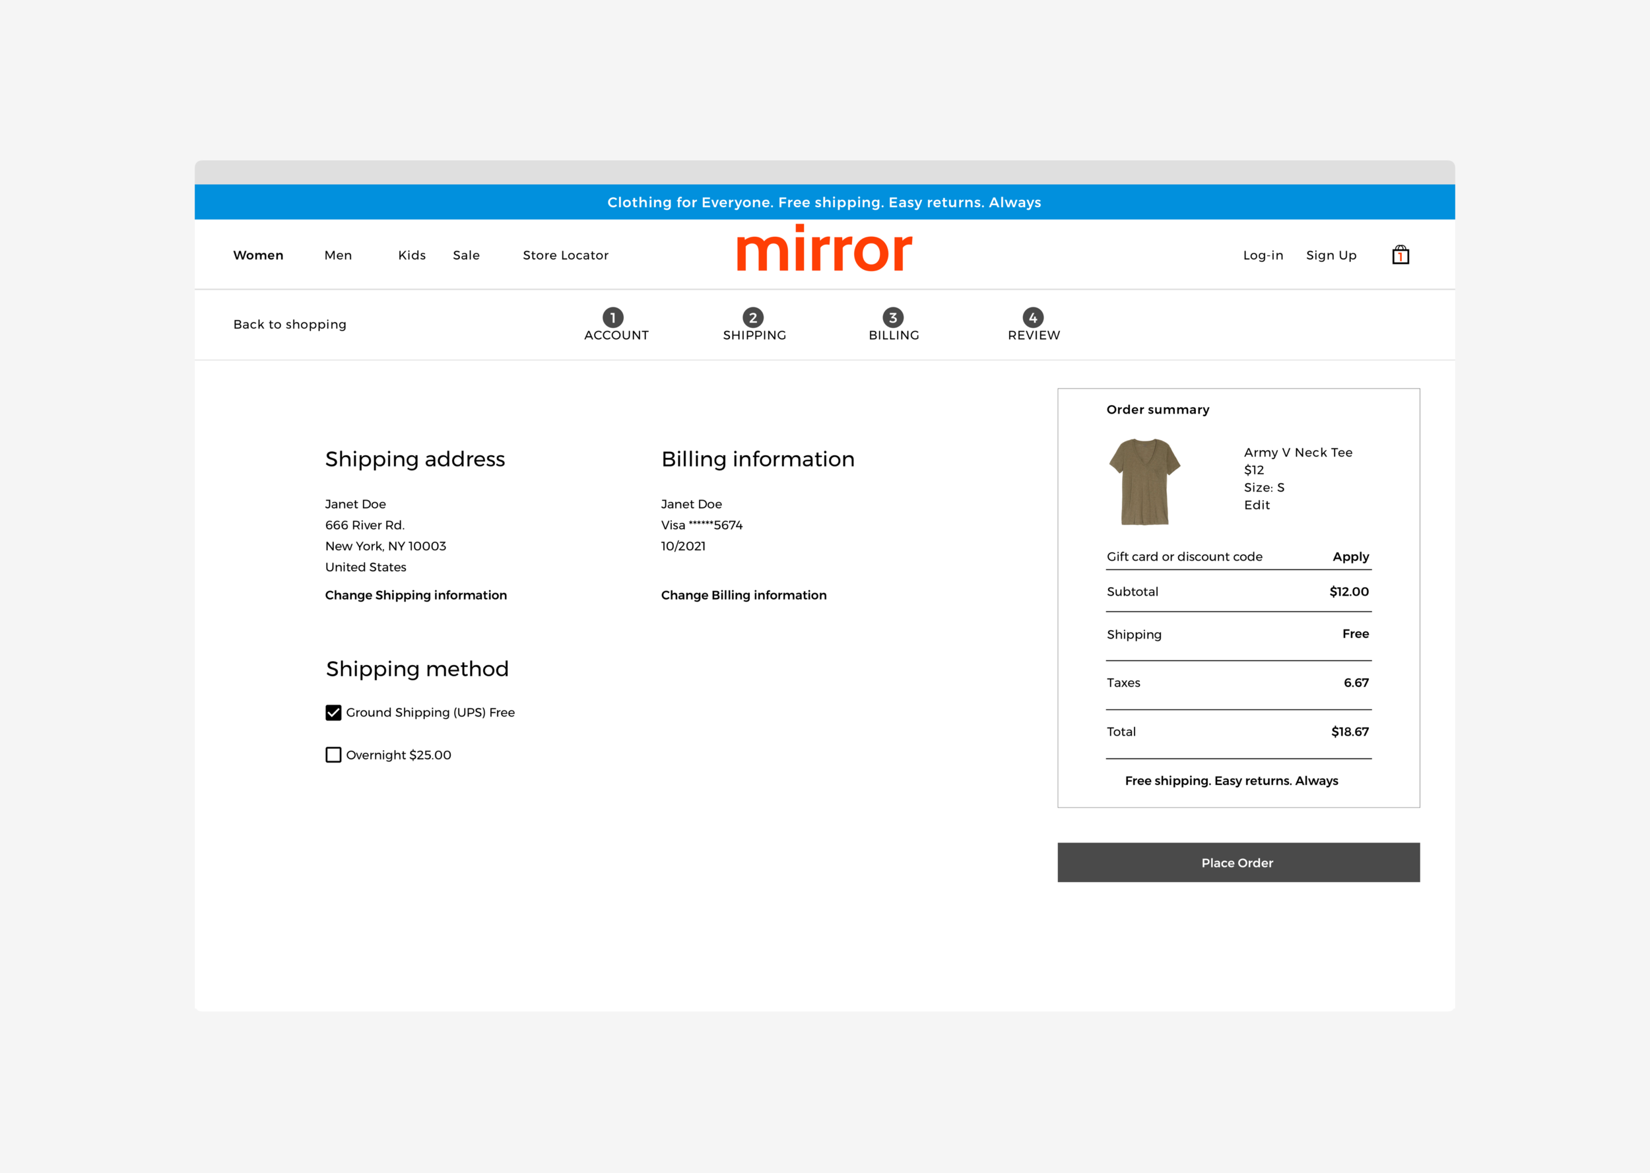The width and height of the screenshot is (1650, 1173).
Task: Click the 'United States' line
Action: click(366, 567)
